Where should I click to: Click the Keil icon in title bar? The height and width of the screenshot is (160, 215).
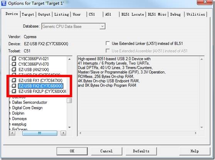pyautogui.click(x=4, y=3)
